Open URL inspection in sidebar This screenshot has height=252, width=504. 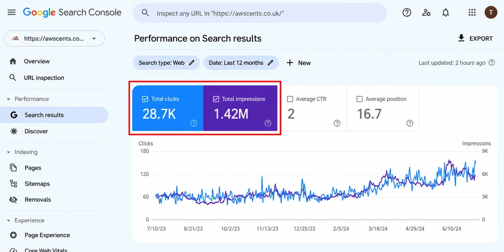pyautogui.click(x=44, y=78)
